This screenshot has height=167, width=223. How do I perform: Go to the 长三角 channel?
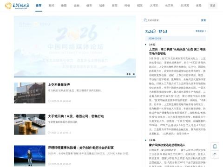169,6
